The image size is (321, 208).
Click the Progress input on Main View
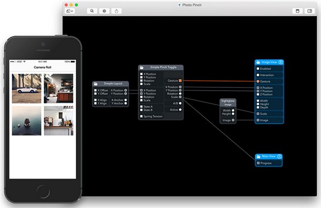coord(258,163)
